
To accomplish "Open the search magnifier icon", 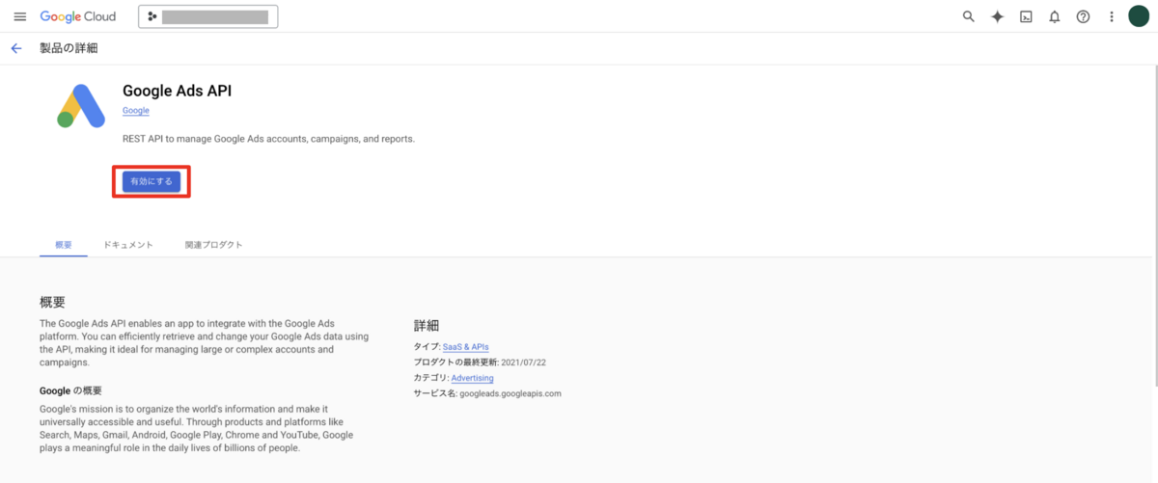I will click(x=969, y=16).
